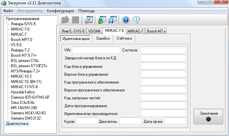Select BSL режим ST10F27x tree item
Image resolution: width=229 pixels, height=136 pixels.
29,66
